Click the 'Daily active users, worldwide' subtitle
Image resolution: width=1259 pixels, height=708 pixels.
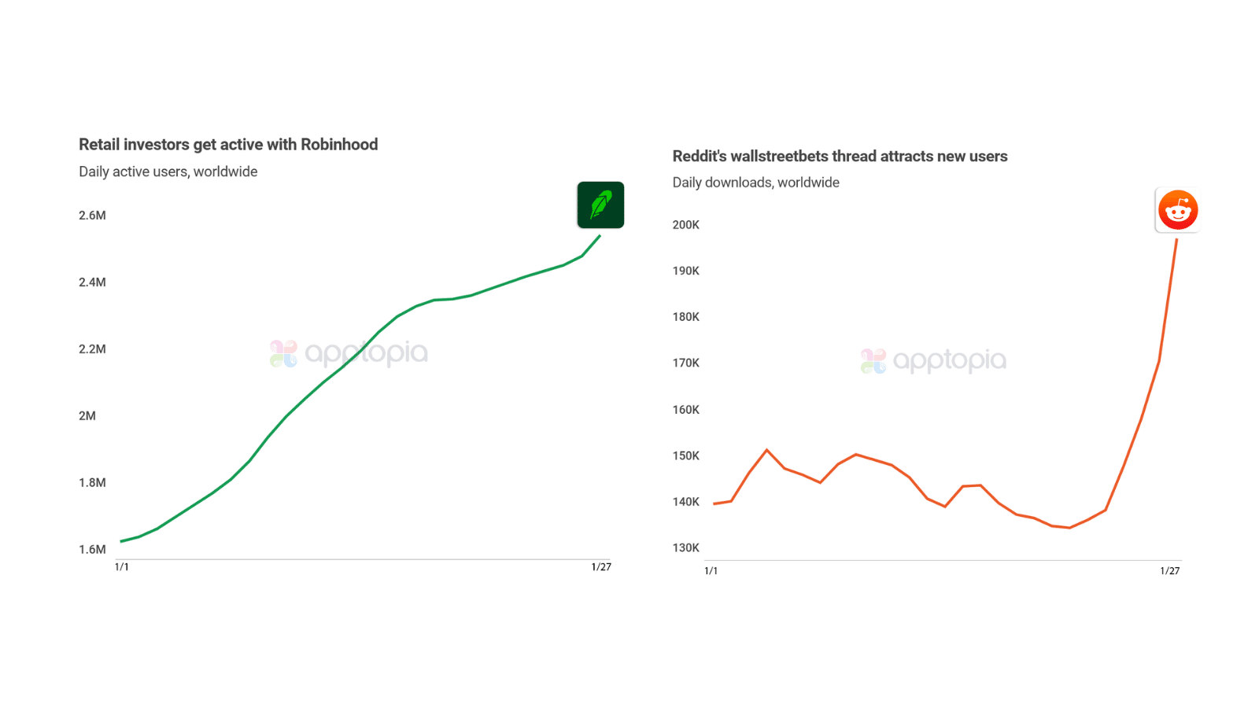168,171
